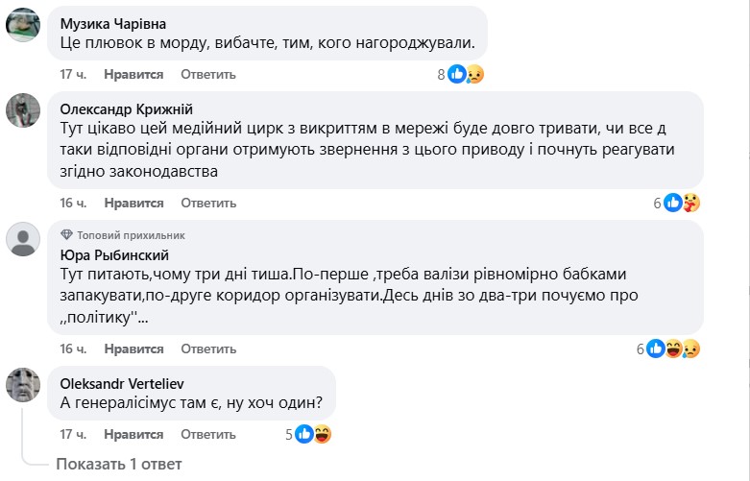The height and width of the screenshot is (481, 750).
Task: Open reactions on Олександр Крижній's comment
Action: pyautogui.click(x=681, y=203)
